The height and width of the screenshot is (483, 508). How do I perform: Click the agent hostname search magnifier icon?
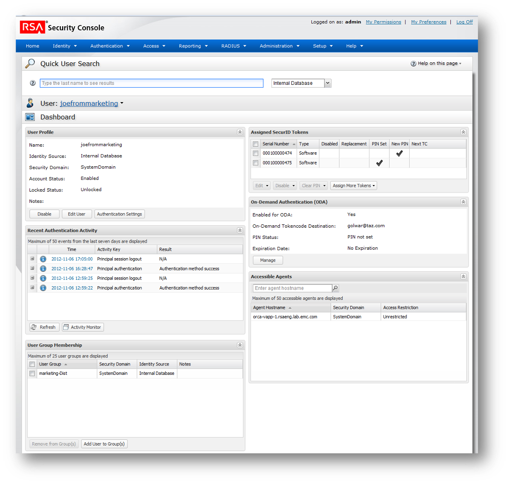335,288
